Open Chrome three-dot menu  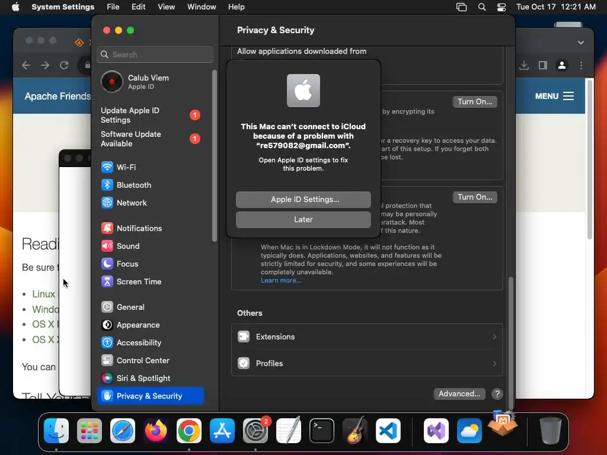[x=581, y=65]
